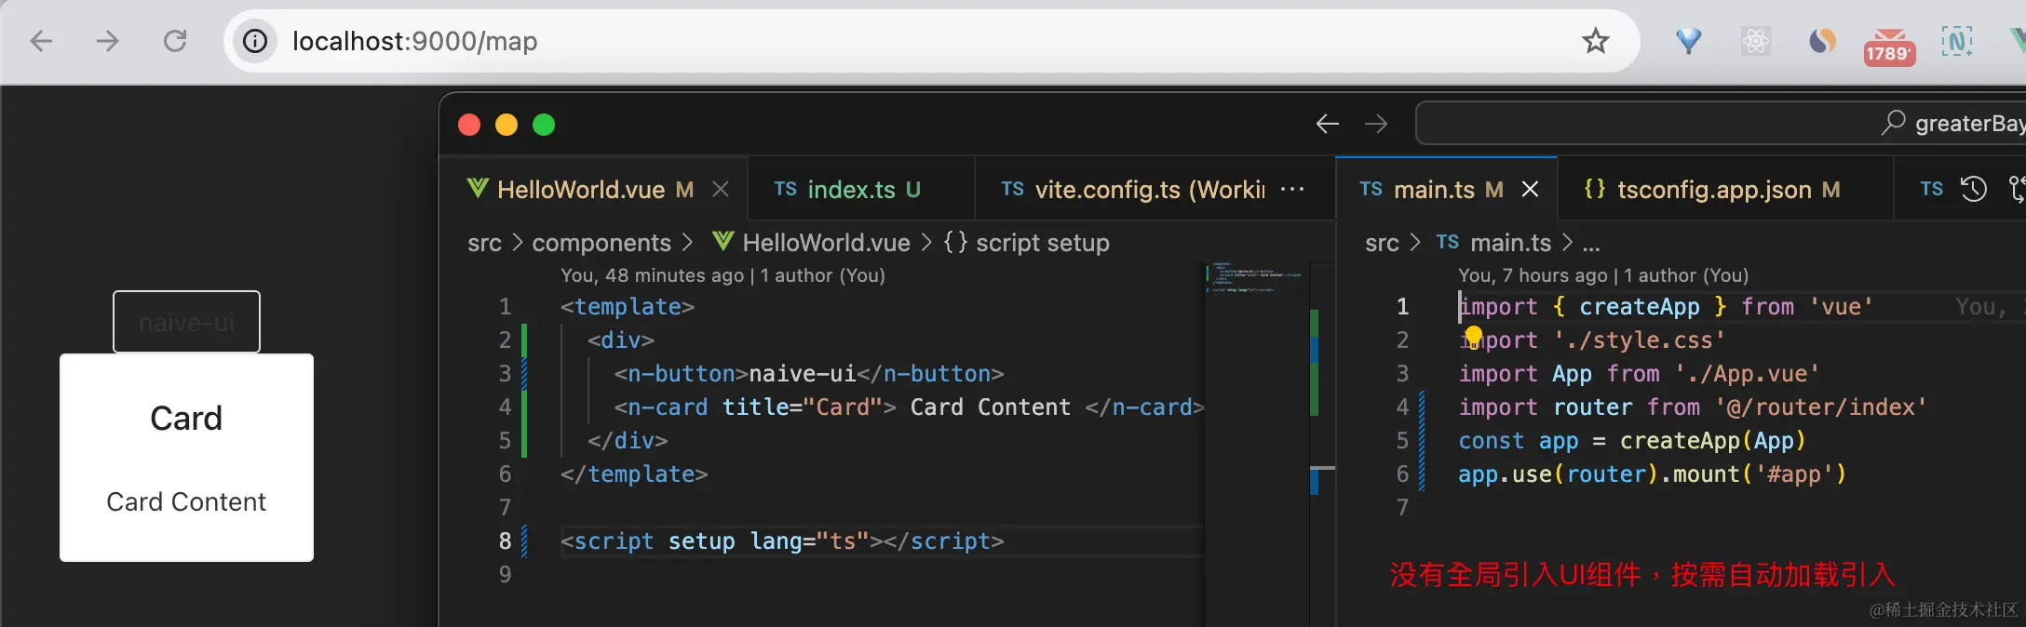This screenshot has height=627, width=2026.
Task: Open the React DevTools extension icon
Action: click(1755, 41)
